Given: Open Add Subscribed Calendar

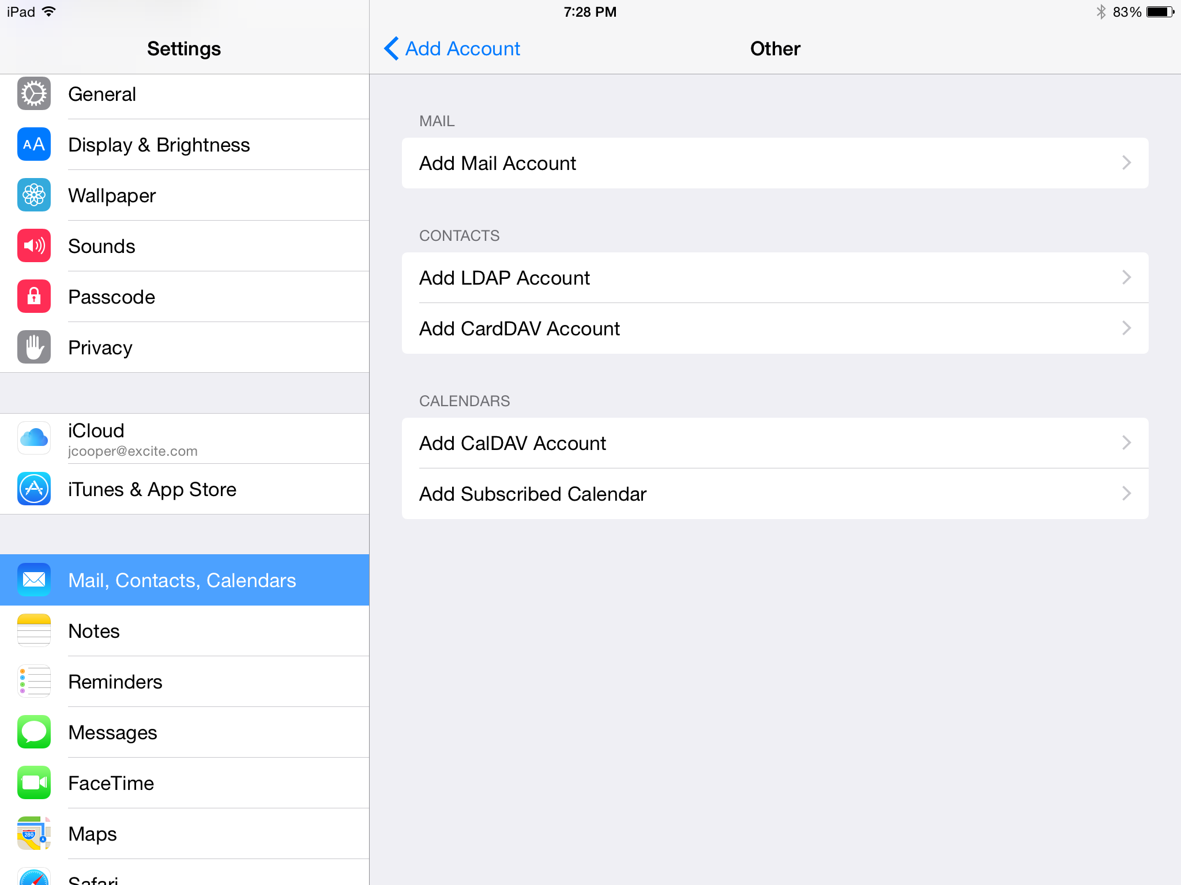Looking at the screenshot, I should (x=775, y=494).
